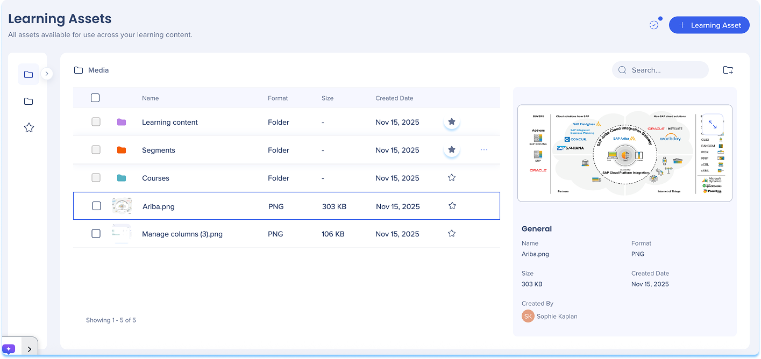Click the new folder icon near search
Image resolution: width=761 pixels, height=359 pixels.
pos(728,70)
